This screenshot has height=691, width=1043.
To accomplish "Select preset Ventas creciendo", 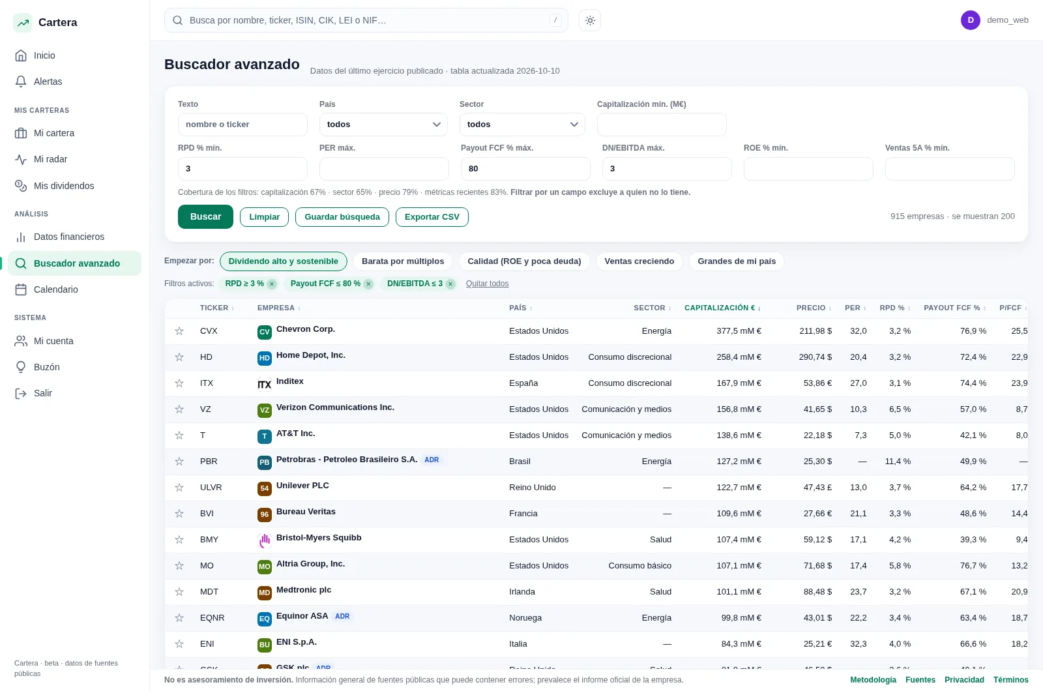I will click(x=639, y=261).
